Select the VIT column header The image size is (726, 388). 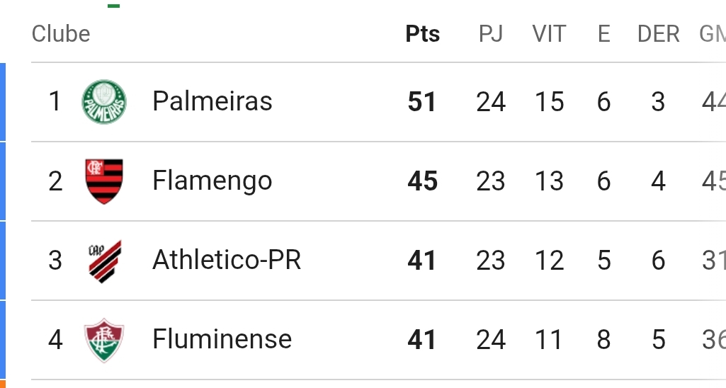pyautogui.click(x=549, y=34)
